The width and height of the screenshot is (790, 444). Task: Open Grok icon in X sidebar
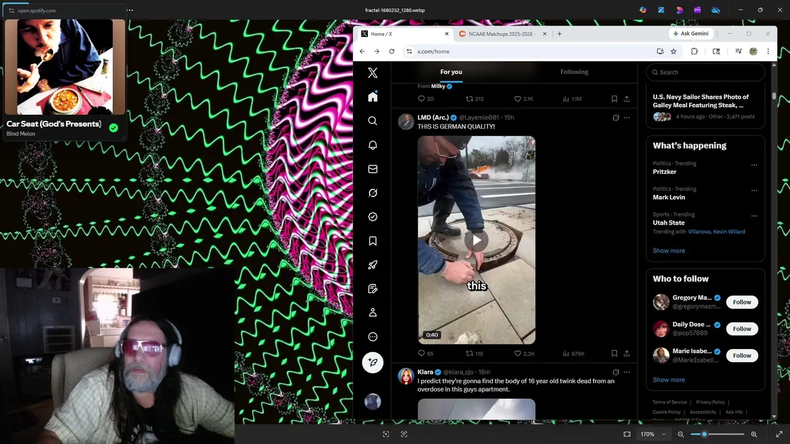pyautogui.click(x=373, y=193)
